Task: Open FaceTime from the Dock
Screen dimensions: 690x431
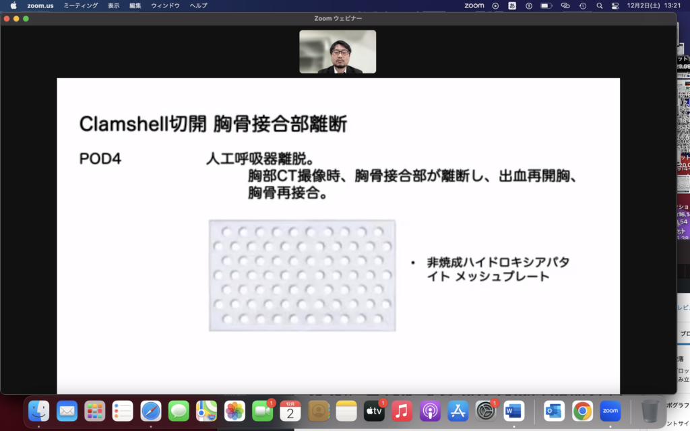Action: (x=262, y=410)
